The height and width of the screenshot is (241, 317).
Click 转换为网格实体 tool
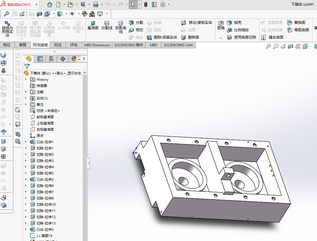click(x=7, y=29)
